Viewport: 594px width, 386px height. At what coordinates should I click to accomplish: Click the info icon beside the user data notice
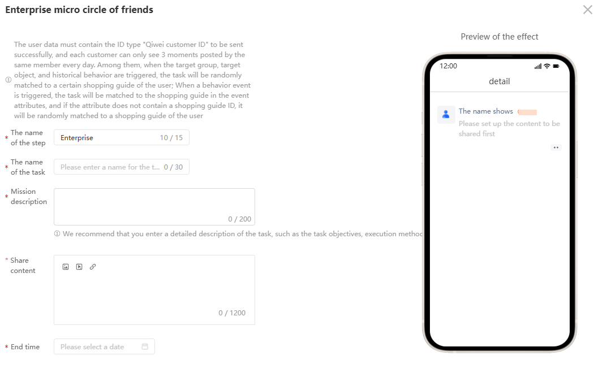[x=8, y=80]
